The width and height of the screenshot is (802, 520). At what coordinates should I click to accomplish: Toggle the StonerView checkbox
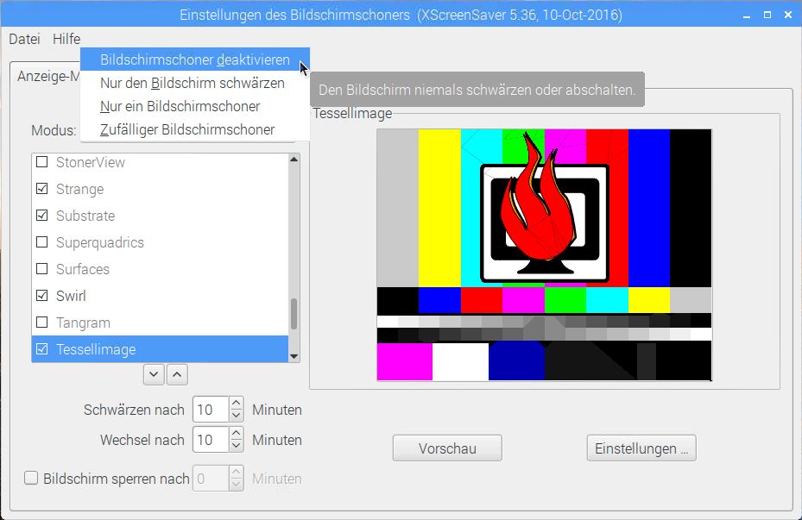[x=42, y=162]
